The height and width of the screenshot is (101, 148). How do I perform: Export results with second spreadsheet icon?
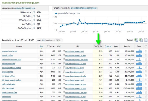141,40
